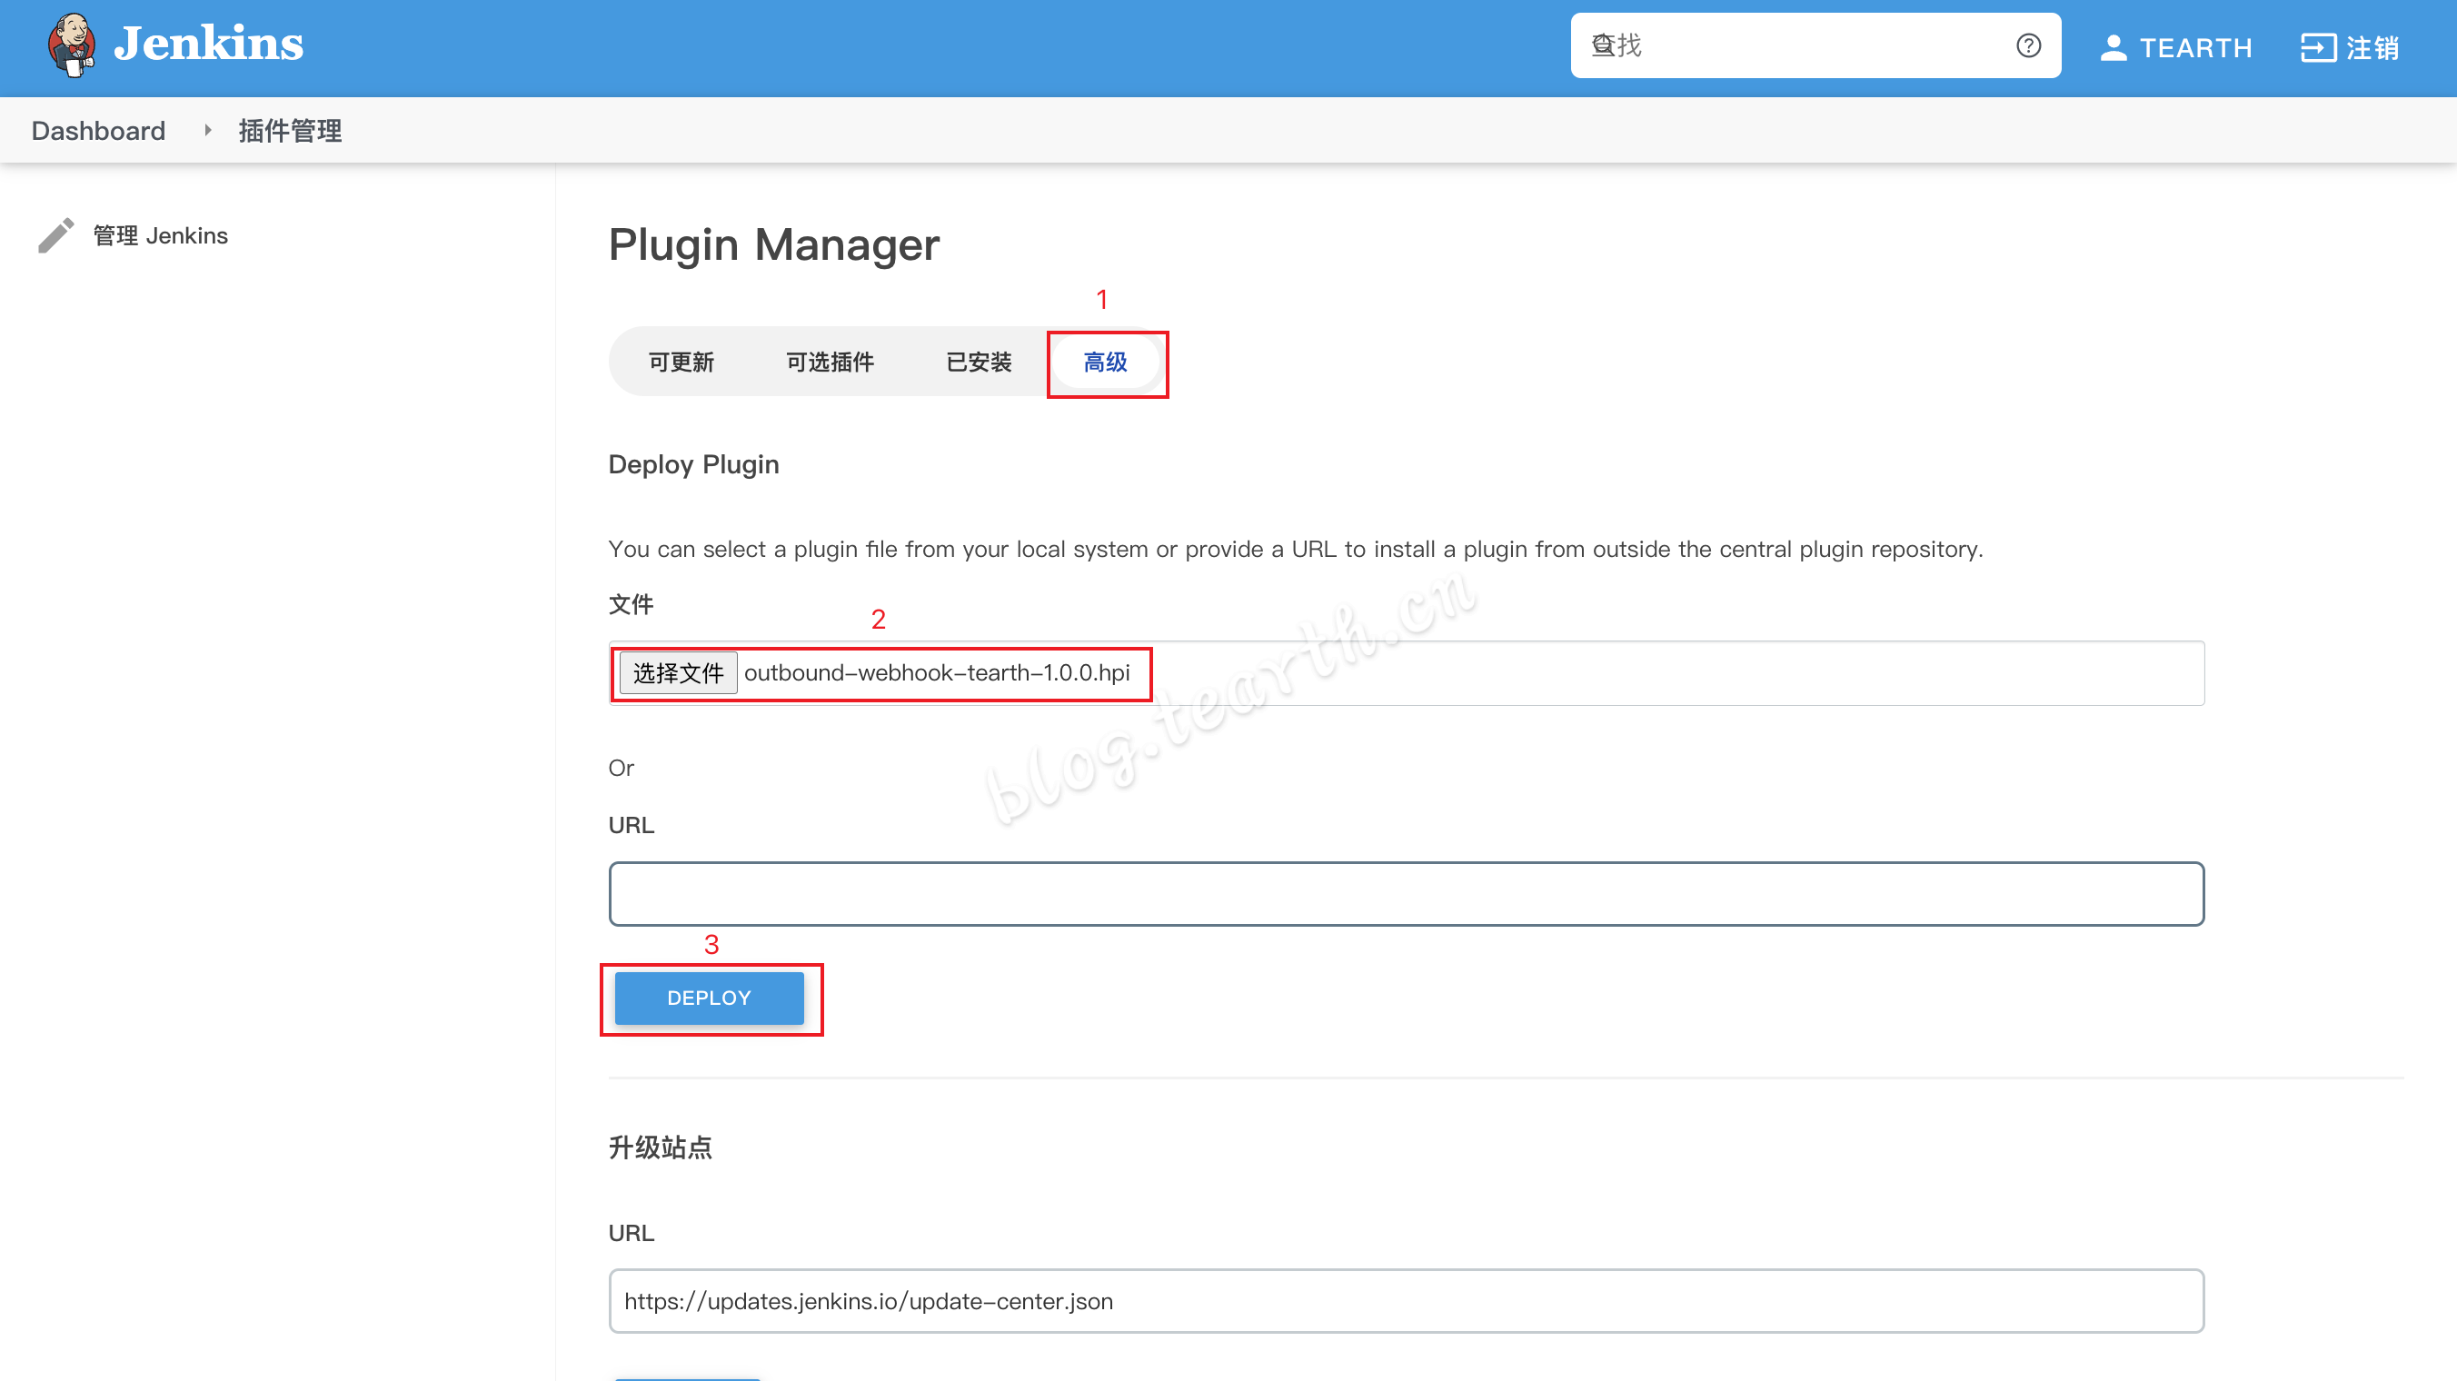
Task: Click the 升级站点 section heading
Action: (x=660, y=1148)
